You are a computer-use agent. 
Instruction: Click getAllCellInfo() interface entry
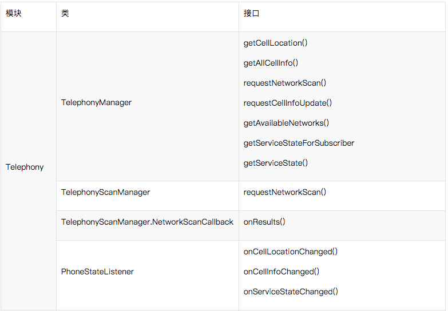pos(271,63)
